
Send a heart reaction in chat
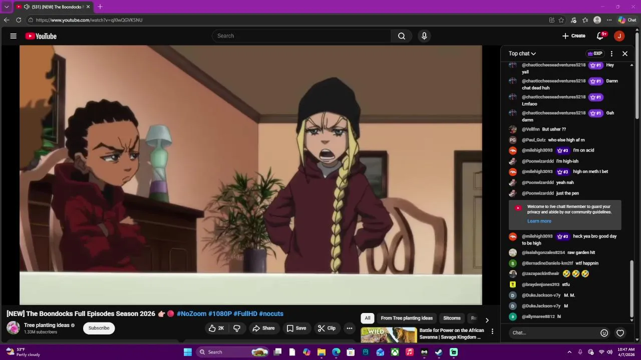coord(620,333)
